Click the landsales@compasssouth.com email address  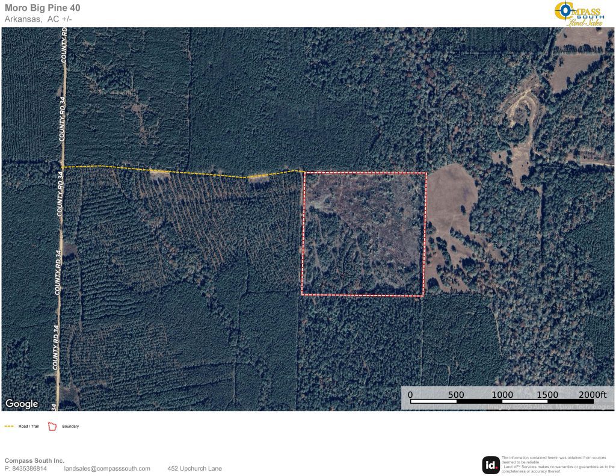click(x=107, y=469)
